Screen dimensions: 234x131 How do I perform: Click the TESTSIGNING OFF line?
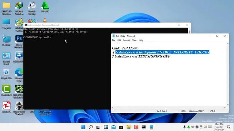(x=141, y=56)
